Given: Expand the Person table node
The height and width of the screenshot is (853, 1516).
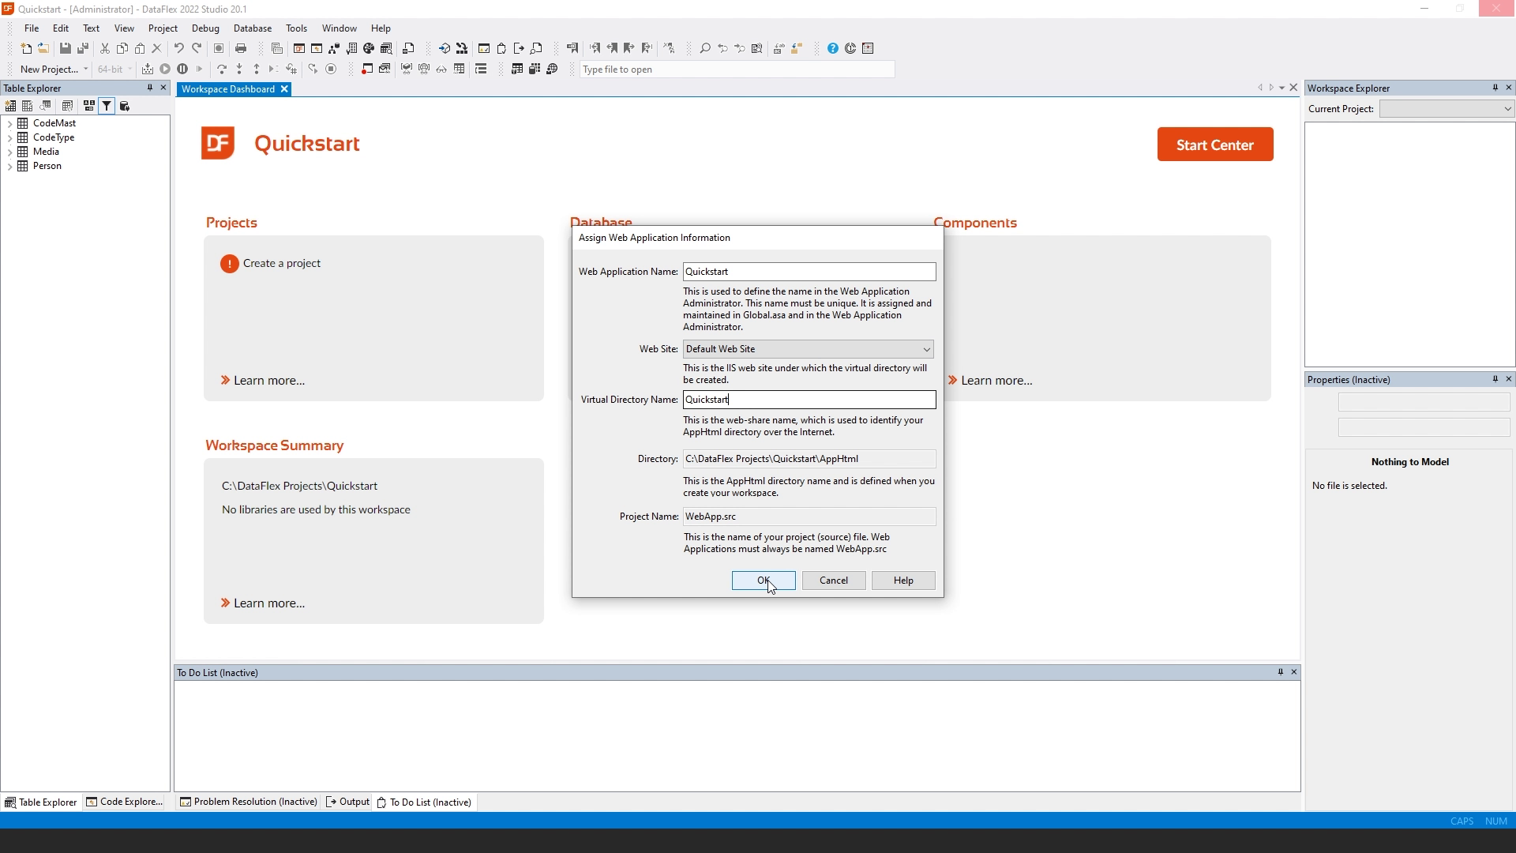Looking at the screenshot, I should 9,166.
